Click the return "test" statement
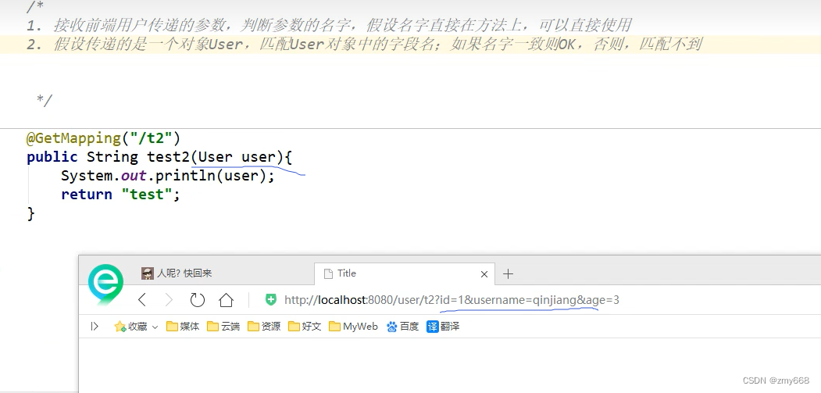Viewport: 821px width, 393px height. click(x=120, y=195)
